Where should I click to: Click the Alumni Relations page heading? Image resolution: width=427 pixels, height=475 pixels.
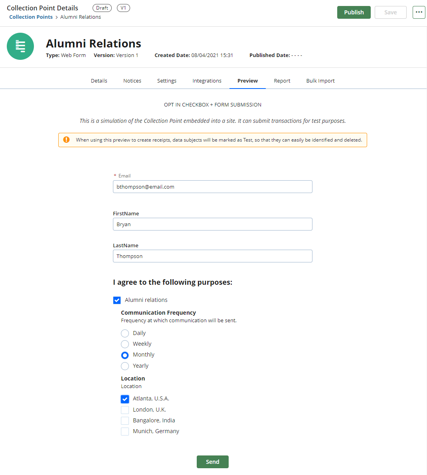pos(93,43)
